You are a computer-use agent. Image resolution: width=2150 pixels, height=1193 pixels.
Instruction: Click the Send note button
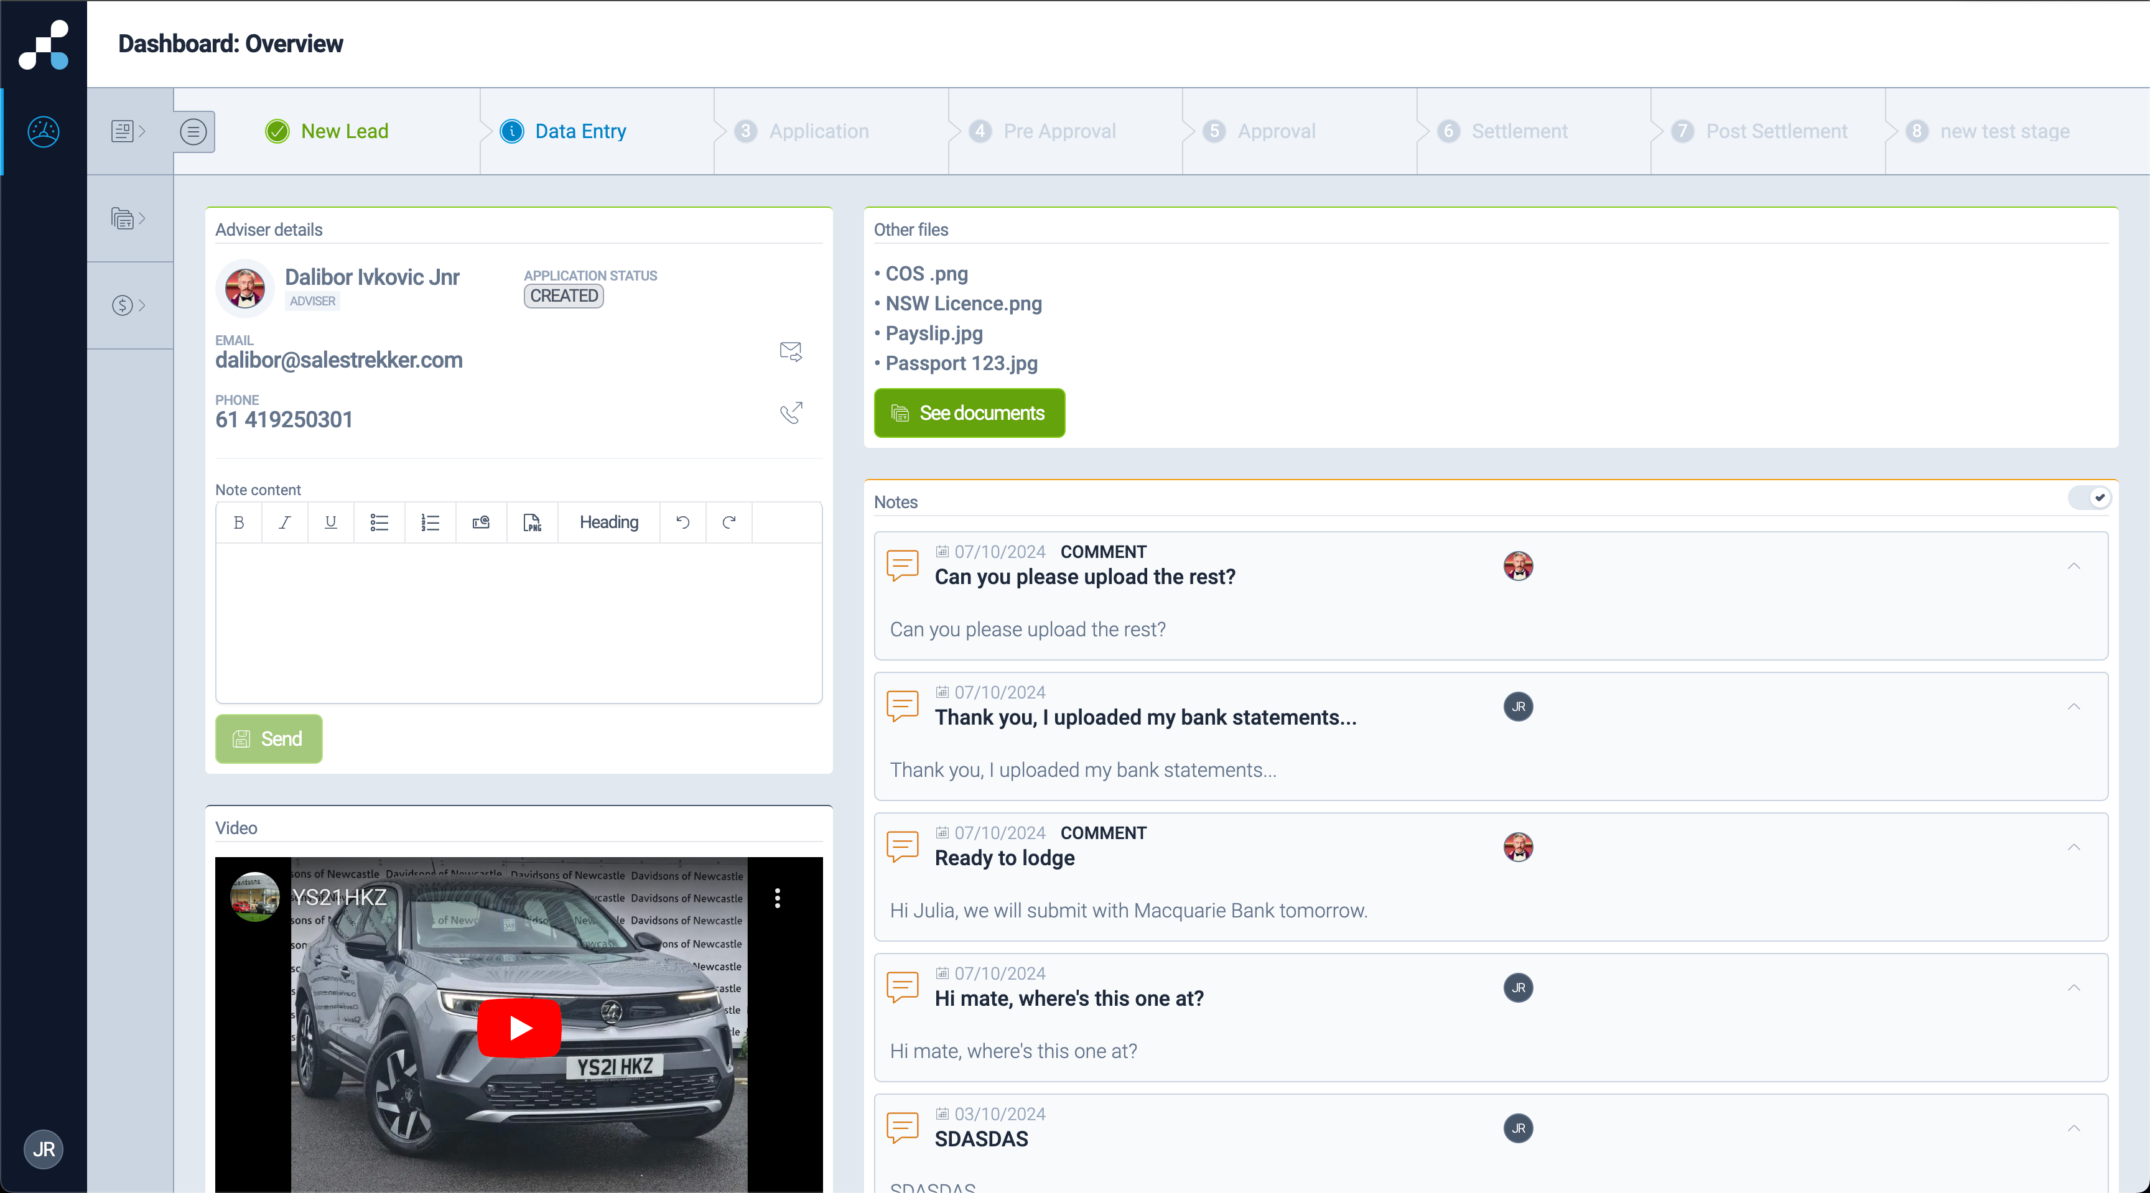click(x=269, y=739)
